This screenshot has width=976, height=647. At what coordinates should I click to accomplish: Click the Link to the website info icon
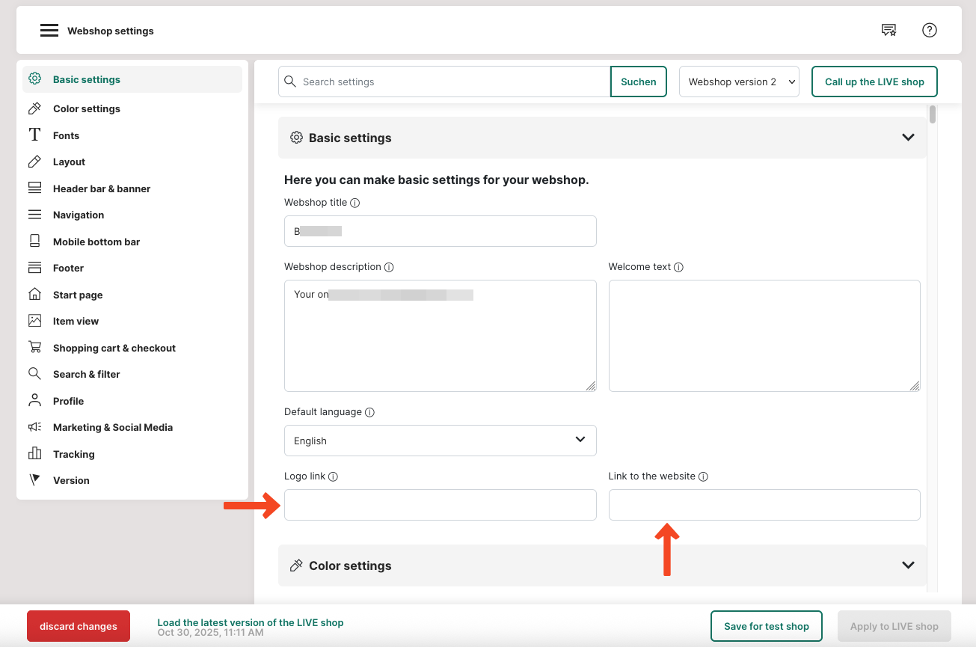click(x=703, y=476)
